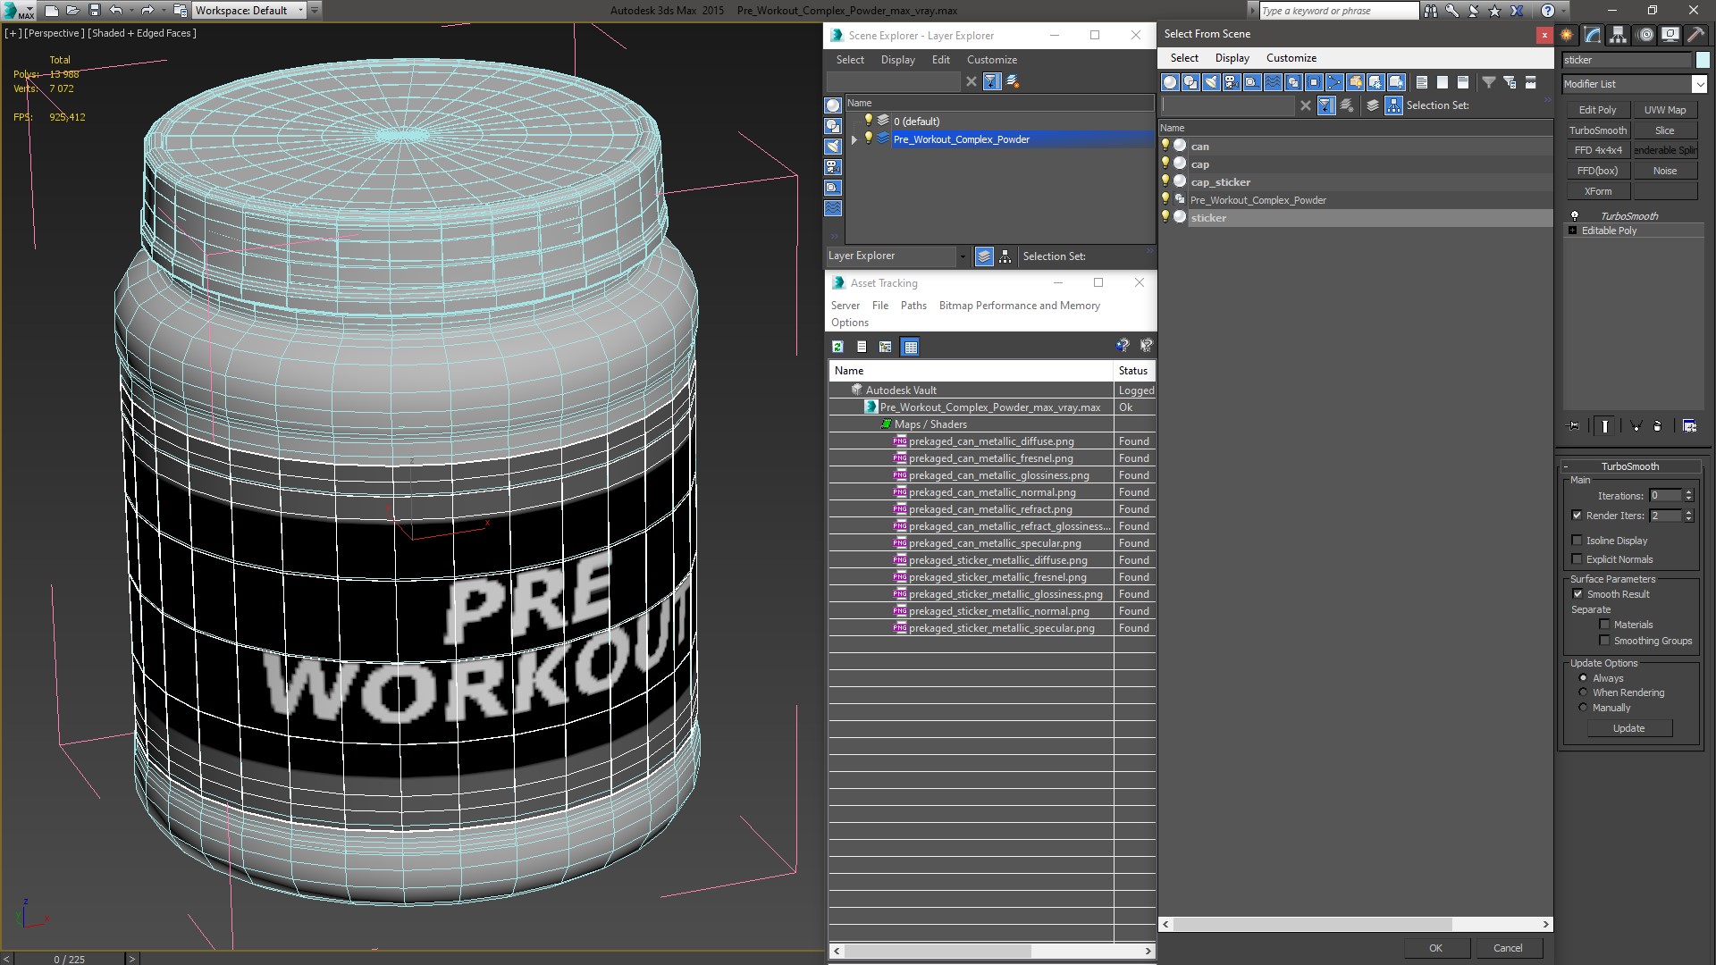Expand the Editable Poly stack entry
Image resolution: width=1716 pixels, height=965 pixels.
click(x=1573, y=231)
